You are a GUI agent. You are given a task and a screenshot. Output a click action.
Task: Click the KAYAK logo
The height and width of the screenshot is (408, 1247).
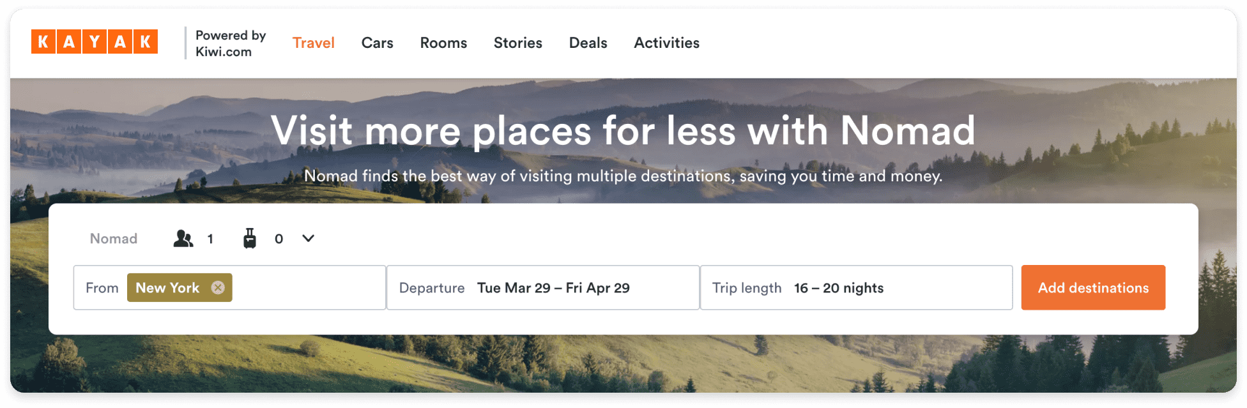95,42
